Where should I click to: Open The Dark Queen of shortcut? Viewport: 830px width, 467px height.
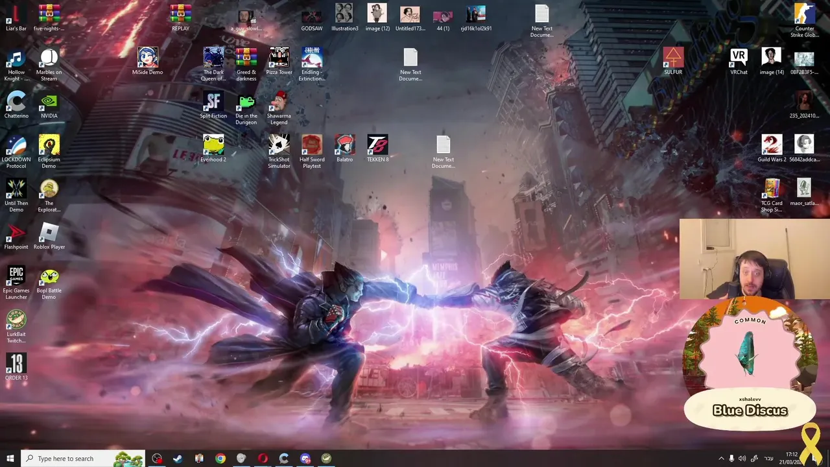click(213, 65)
